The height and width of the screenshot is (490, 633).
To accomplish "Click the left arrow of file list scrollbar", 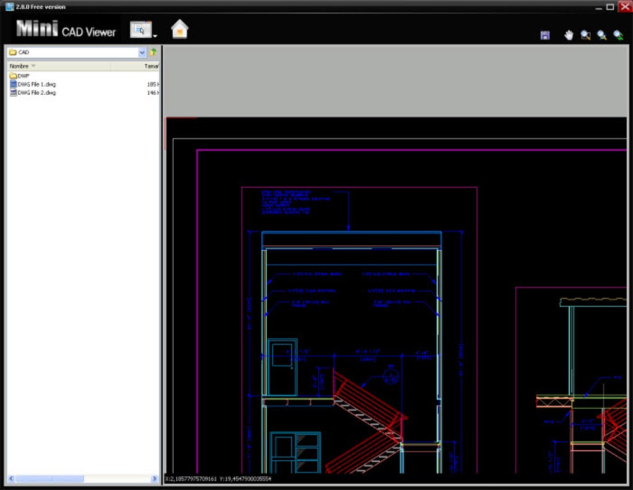I will click(x=11, y=479).
